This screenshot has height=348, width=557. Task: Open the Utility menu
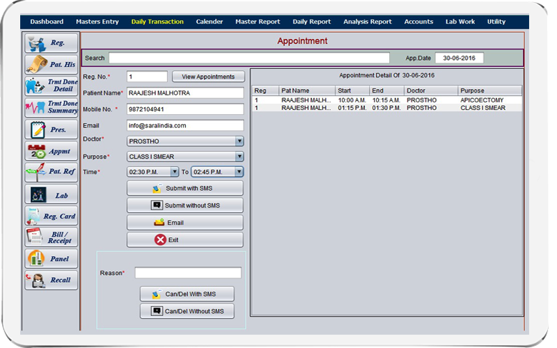[x=496, y=22]
